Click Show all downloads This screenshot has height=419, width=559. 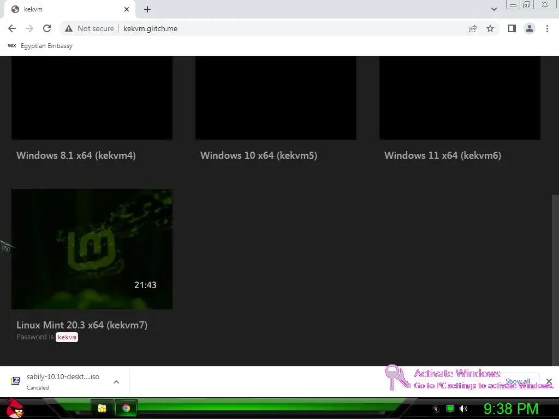(518, 381)
